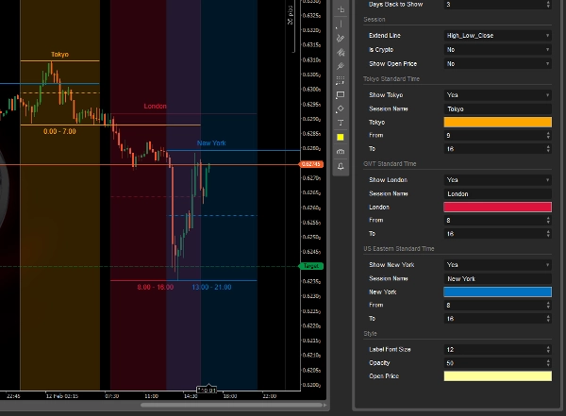Select the vertical line drawing tool
This screenshot has height=416, width=566.
(x=340, y=24)
